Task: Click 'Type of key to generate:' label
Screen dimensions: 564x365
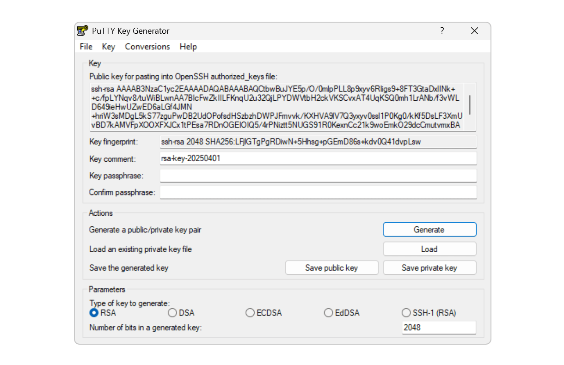Action: click(129, 304)
